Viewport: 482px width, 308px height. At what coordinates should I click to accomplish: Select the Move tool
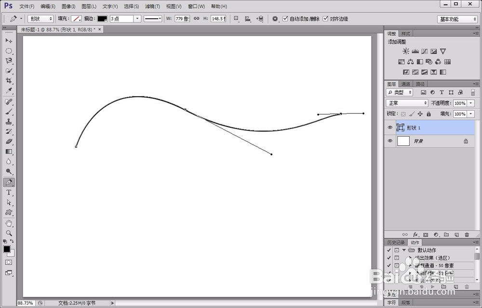[9, 41]
